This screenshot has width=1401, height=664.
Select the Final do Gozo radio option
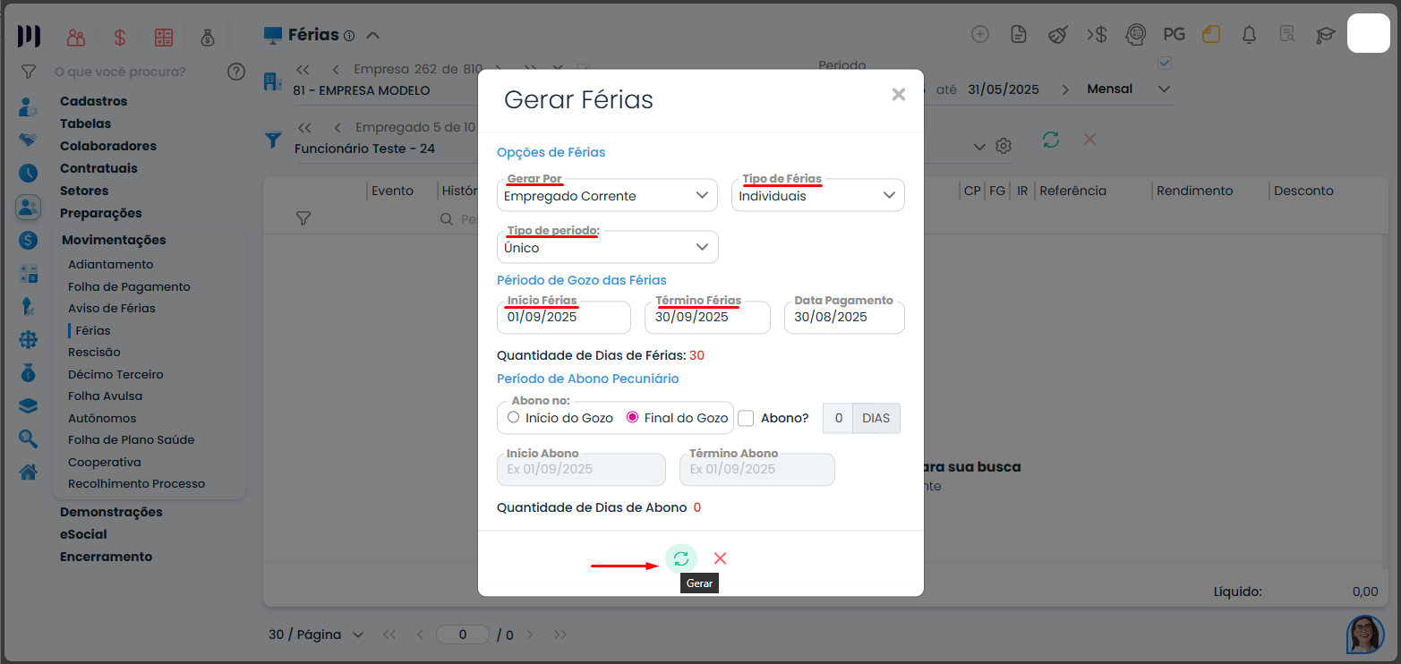point(632,417)
